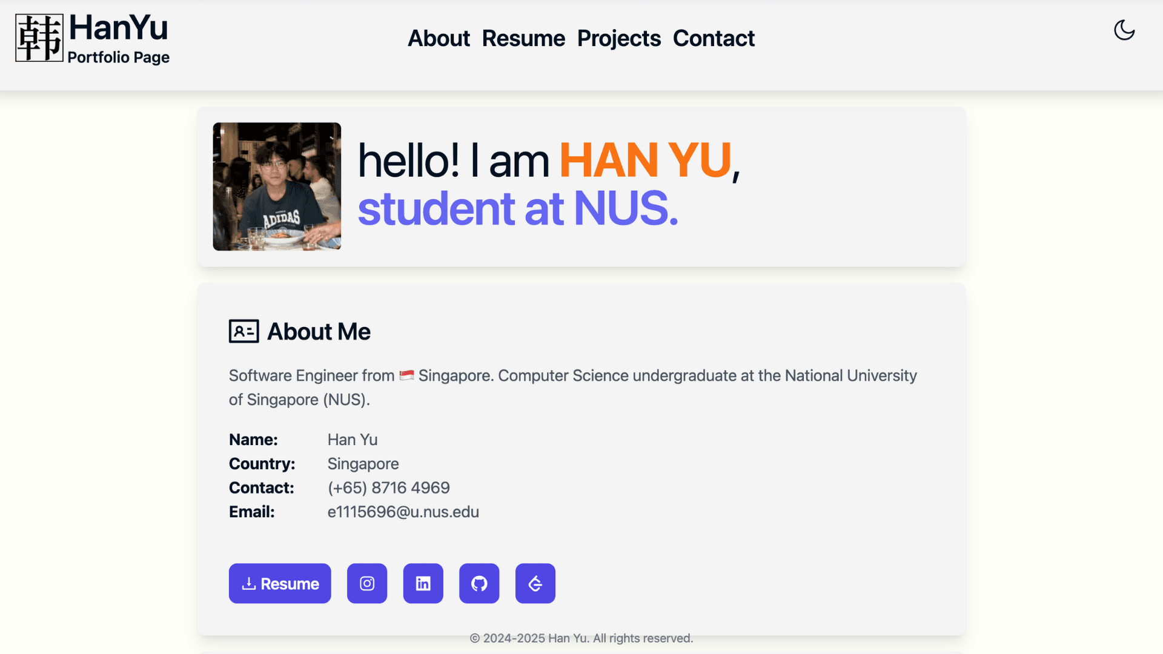Viewport: 1163px width, 654px height.
Task: Click the About Me ID card icon
Action: tap(244, 331)
